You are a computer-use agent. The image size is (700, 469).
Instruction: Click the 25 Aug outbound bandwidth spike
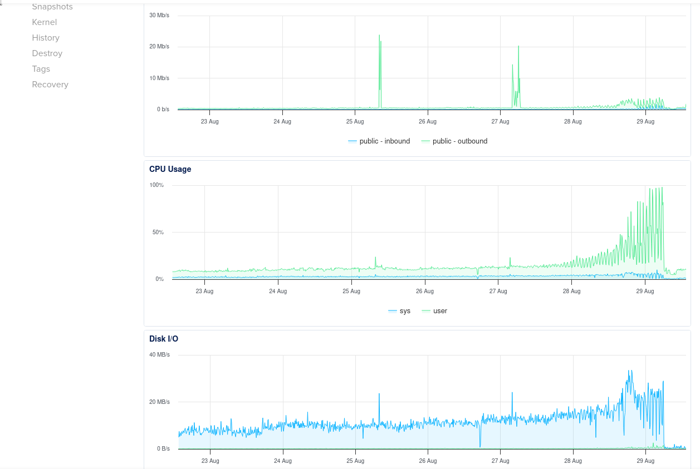click(380, 37)
